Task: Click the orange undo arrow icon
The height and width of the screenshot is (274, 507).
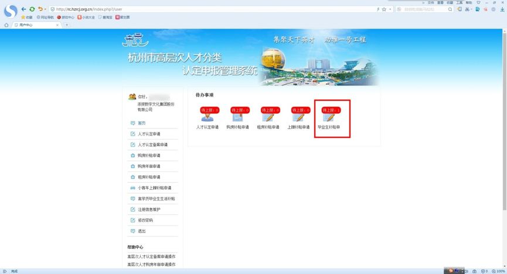Action: click(40, 9)
